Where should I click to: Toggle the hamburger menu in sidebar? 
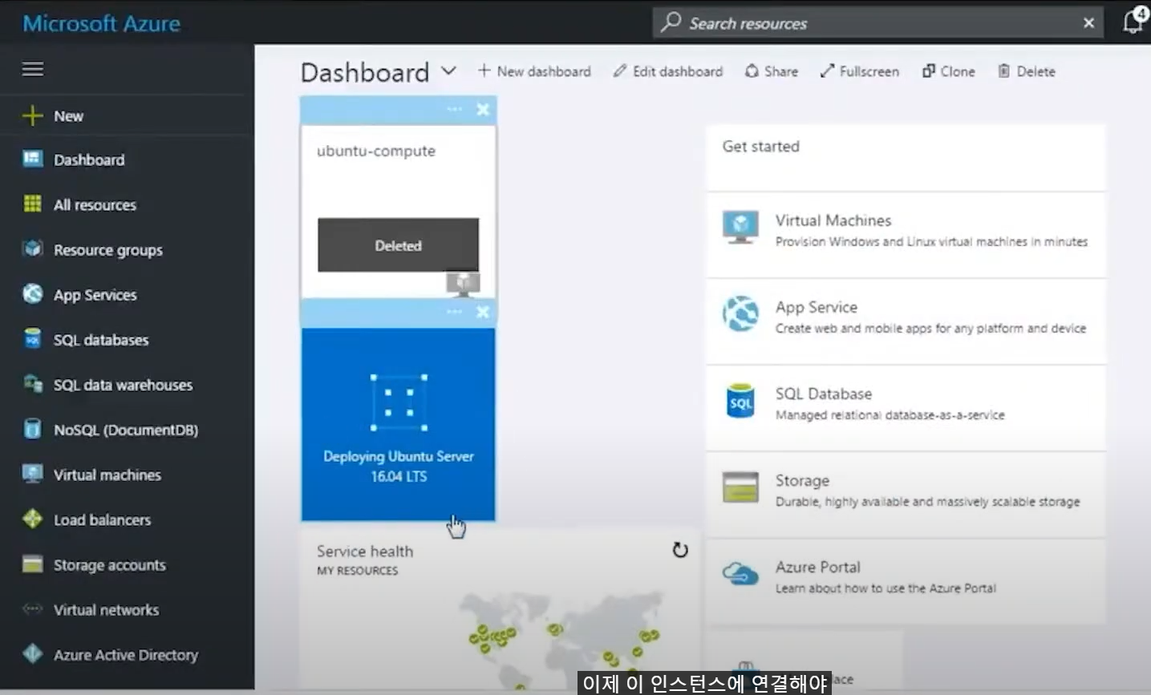pyautogui.click(x=33, y=69)
